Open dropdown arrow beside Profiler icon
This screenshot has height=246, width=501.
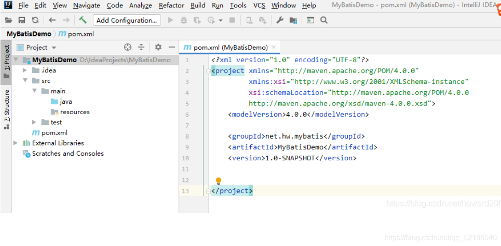coord(220,21)
